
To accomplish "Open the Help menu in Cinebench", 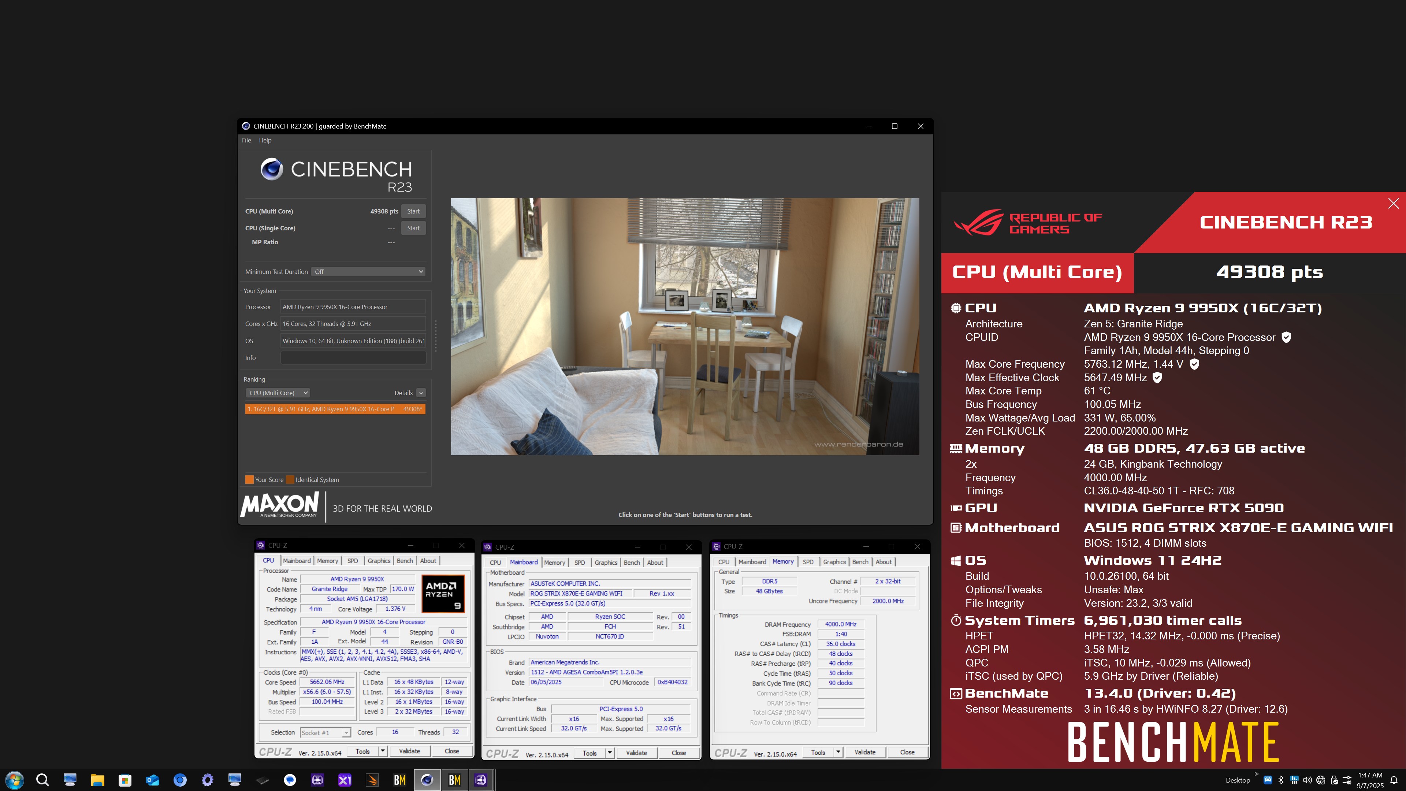I will point(265,140).
